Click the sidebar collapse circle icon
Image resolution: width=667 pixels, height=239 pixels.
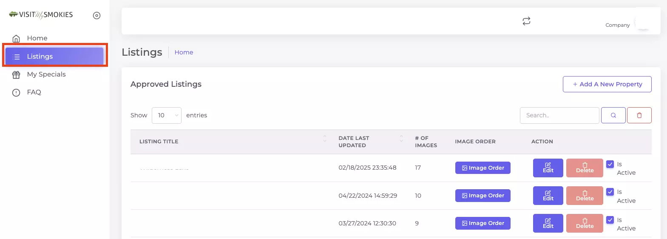tap(97, 16)
